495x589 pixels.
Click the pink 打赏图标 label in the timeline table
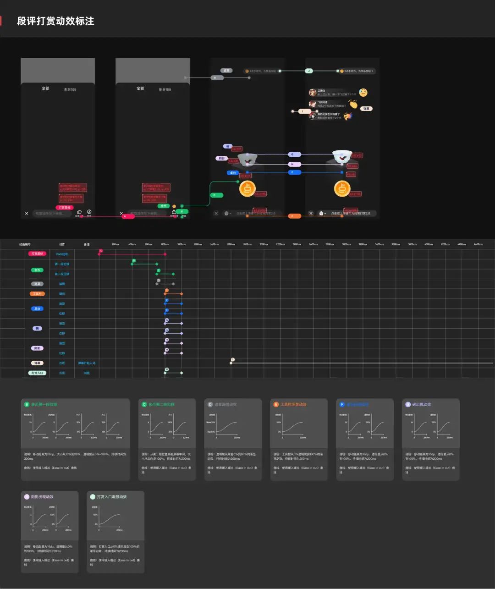pyautogui.click(x=38, y=254)
